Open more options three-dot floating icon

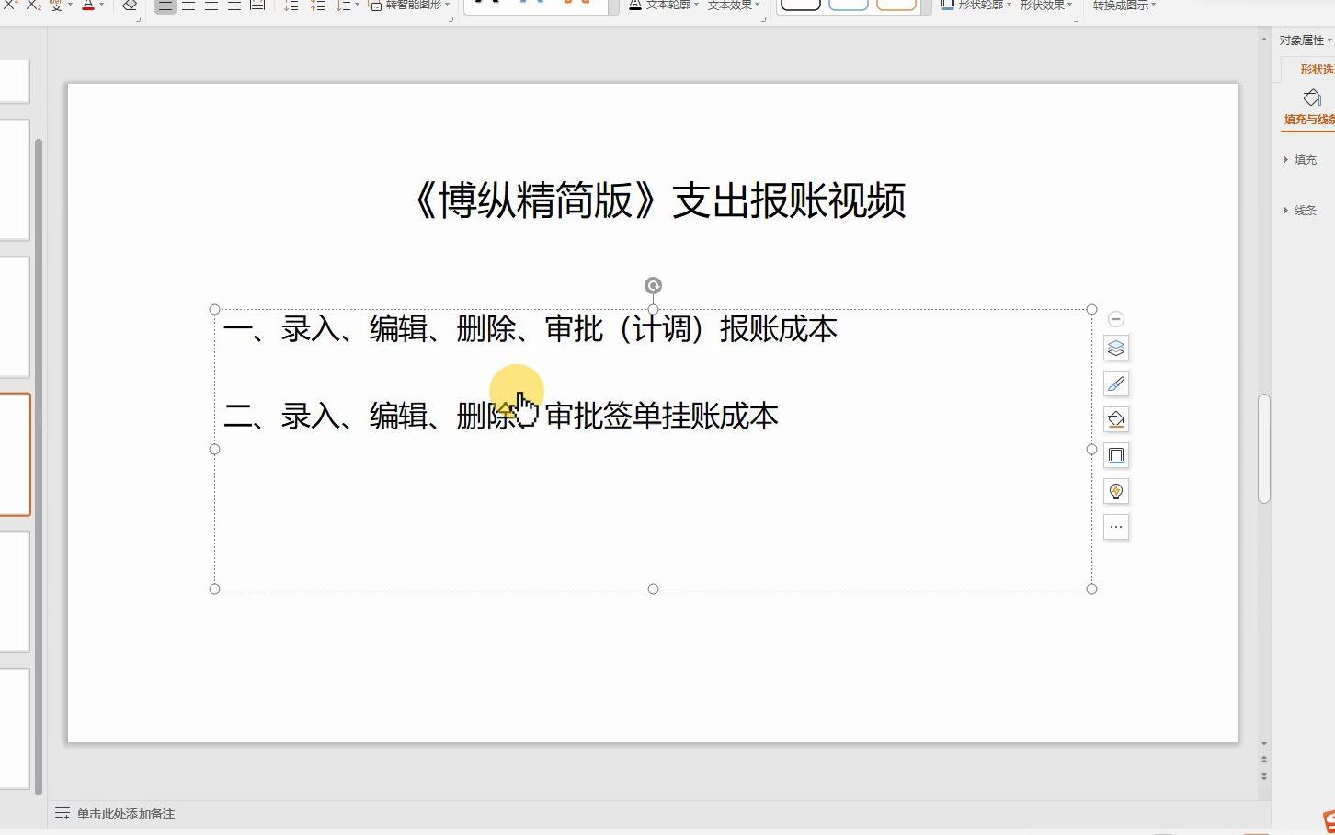pos(1116,528)
